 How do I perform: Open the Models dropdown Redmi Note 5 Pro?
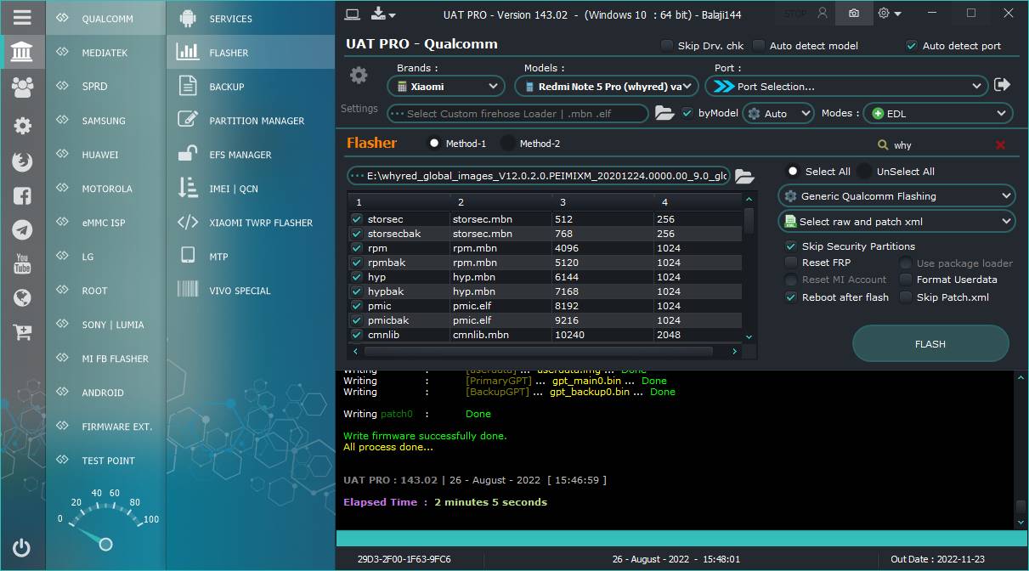(607, 86)
